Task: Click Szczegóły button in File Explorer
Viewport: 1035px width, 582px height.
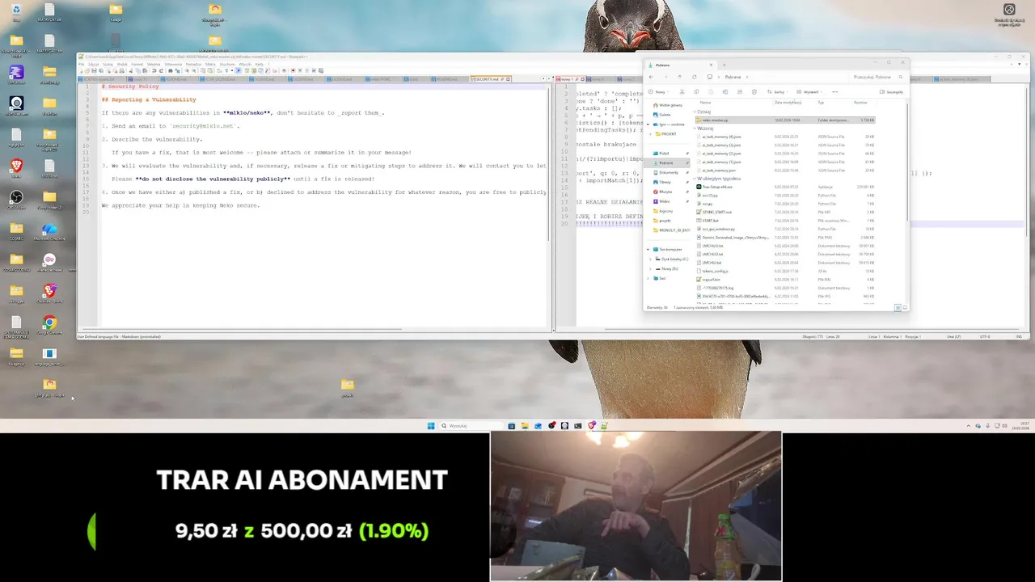Action: pyautogui.click(x=890, y=92)
